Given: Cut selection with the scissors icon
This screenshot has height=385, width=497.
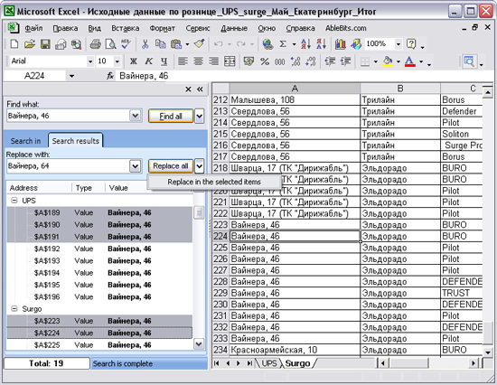Looking at the screenshot, I should coord(145,43).
